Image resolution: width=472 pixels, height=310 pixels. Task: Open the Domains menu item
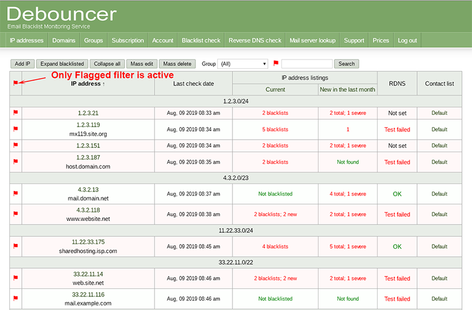(x=64, y=40)
